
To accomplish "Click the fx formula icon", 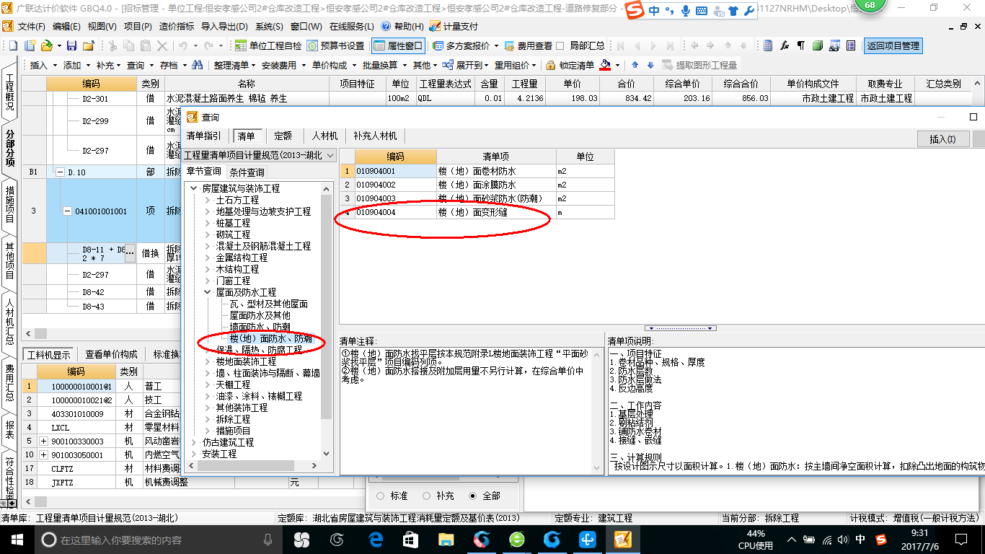I will (x=785, y=45).
